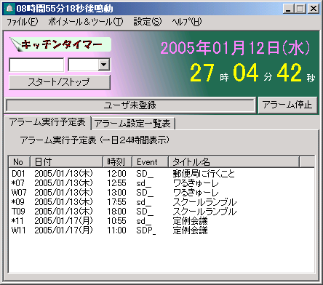Select row W11 in the No column

coord(18,230)
